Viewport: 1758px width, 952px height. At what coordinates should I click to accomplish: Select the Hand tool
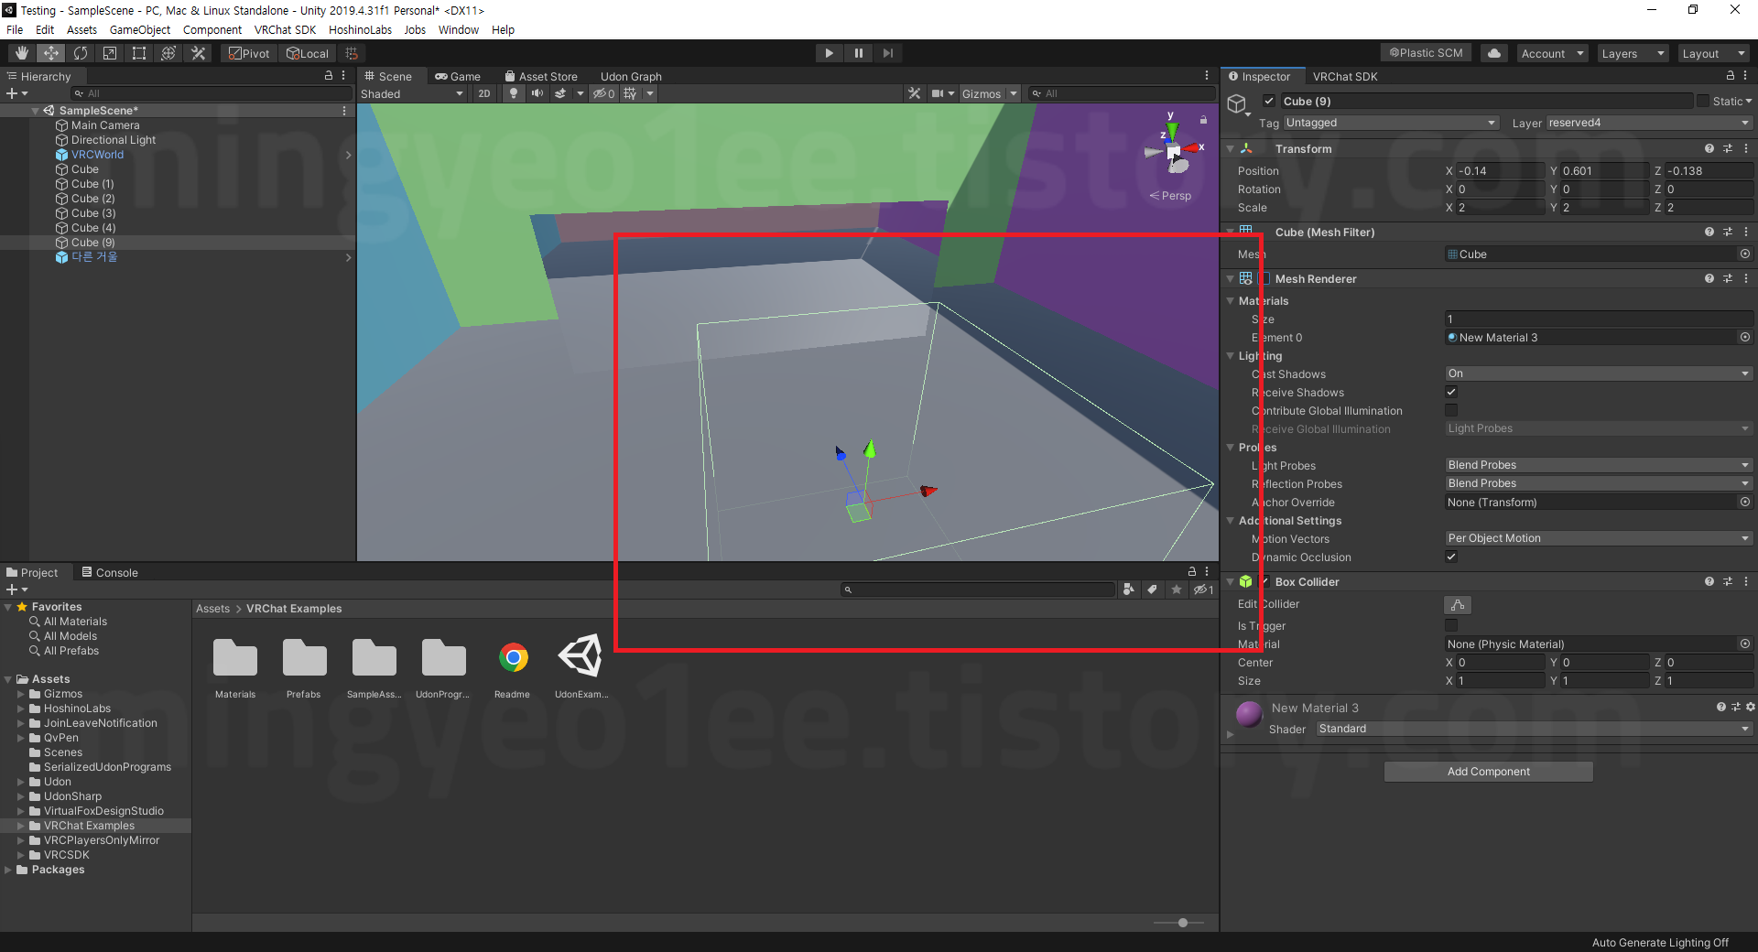coord(22,53)
